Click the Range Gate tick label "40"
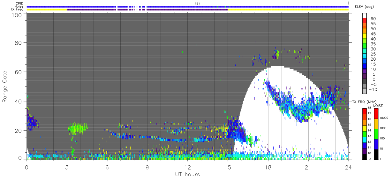This screenshot has width=392, height=181. click(x=19, y=101)
